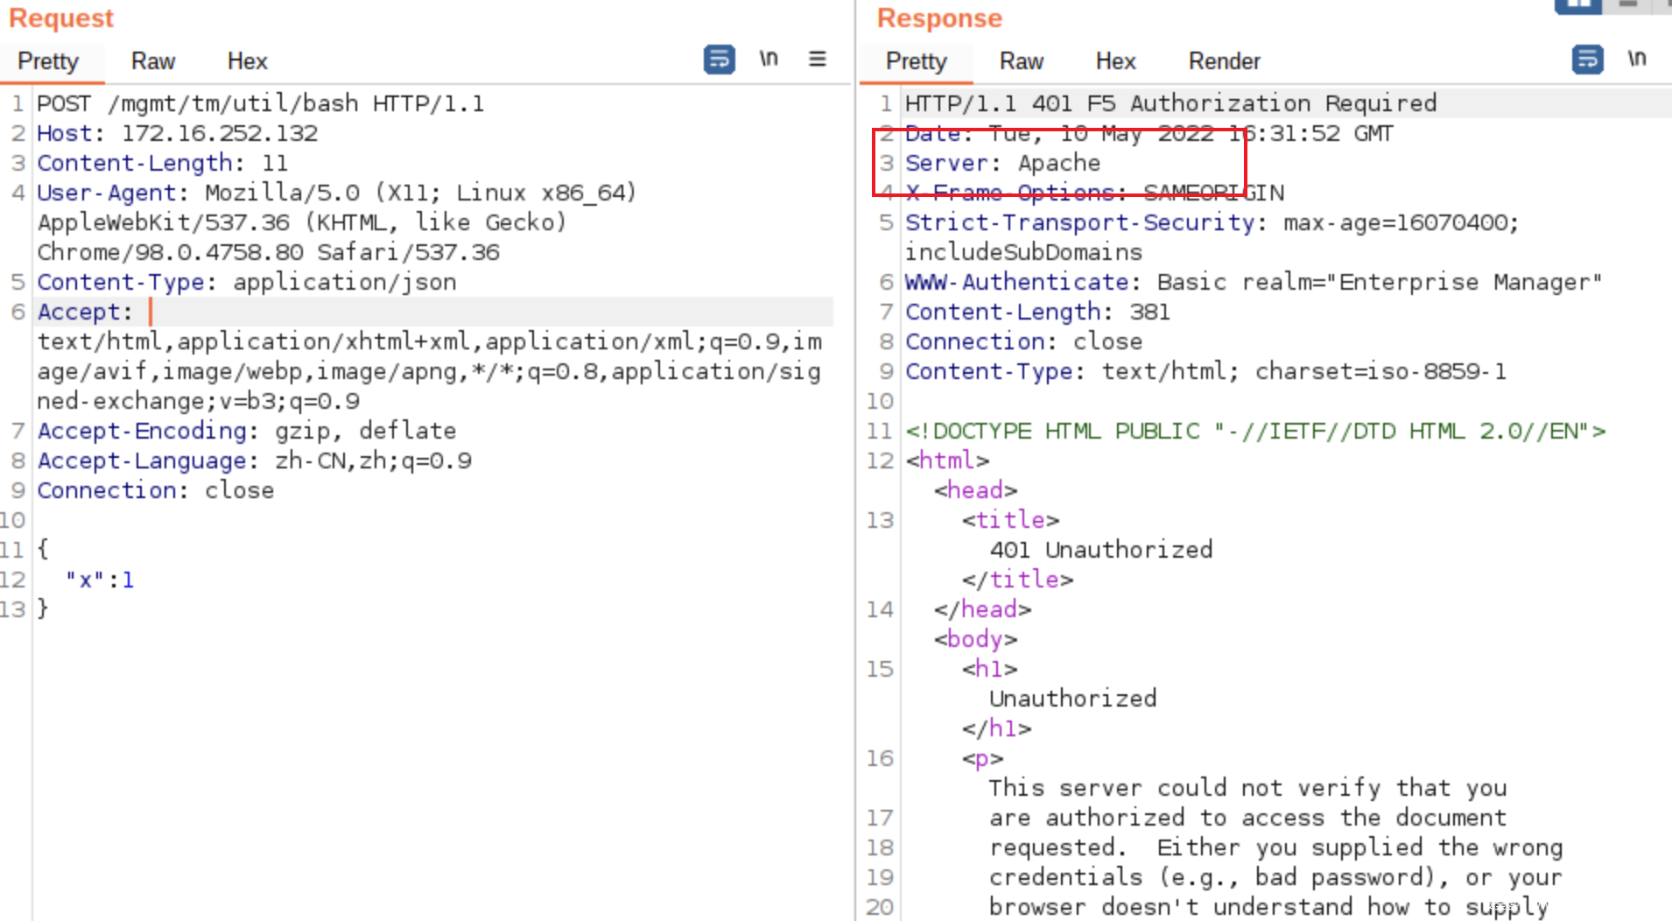Click the 401 F5 Authorization Required status line
This screenshot has width=1672, height=921.
pos(1170,103)
